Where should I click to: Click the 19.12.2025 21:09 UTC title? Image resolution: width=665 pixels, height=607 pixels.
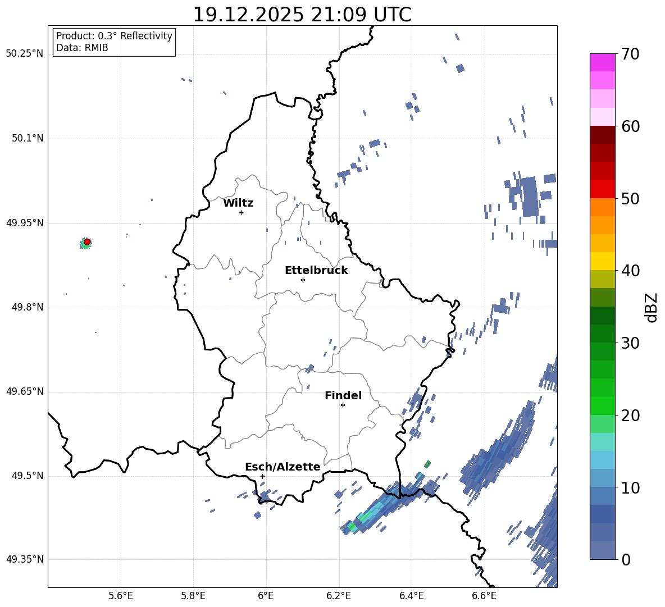pos(302,15)
